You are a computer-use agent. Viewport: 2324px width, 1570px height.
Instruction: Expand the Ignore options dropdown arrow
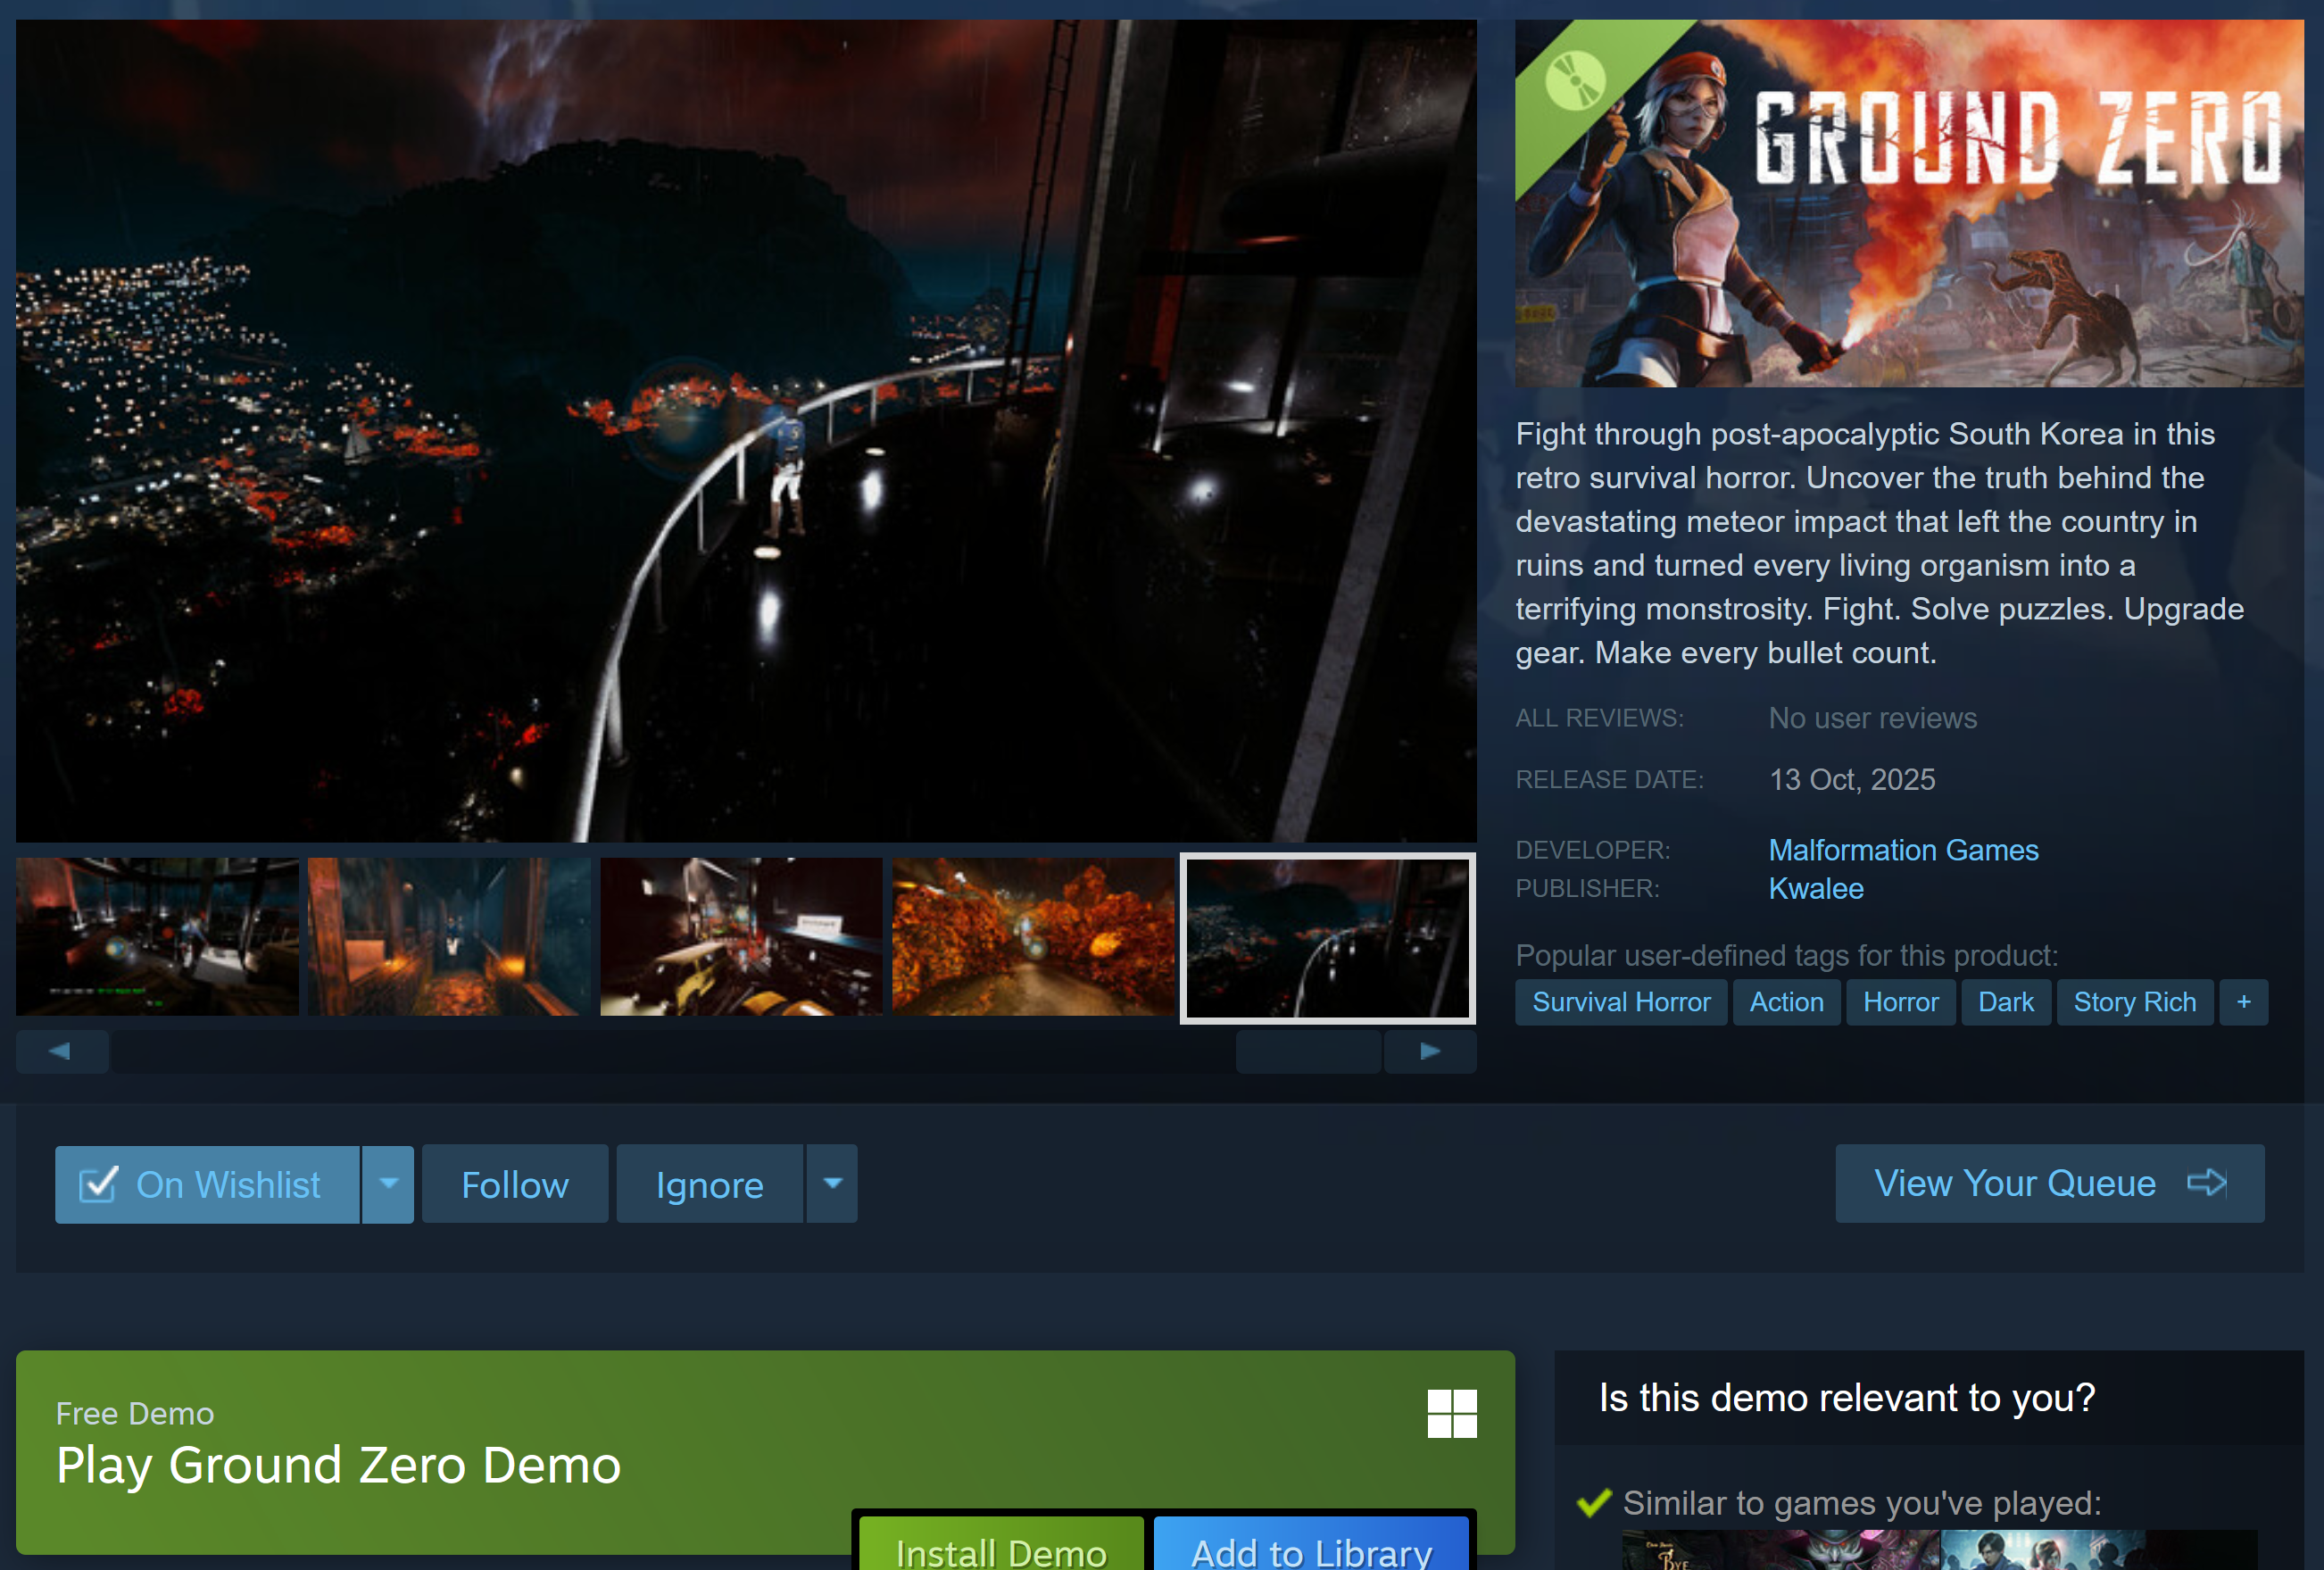tap(832, 1185)
